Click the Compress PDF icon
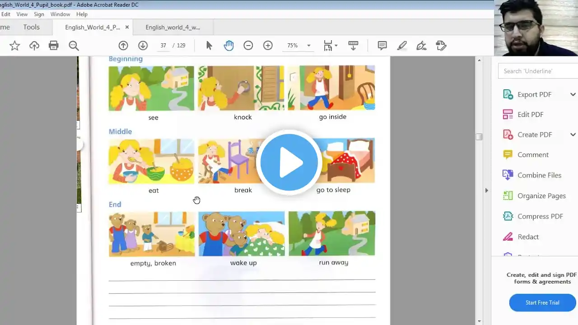 click(508, 216)
